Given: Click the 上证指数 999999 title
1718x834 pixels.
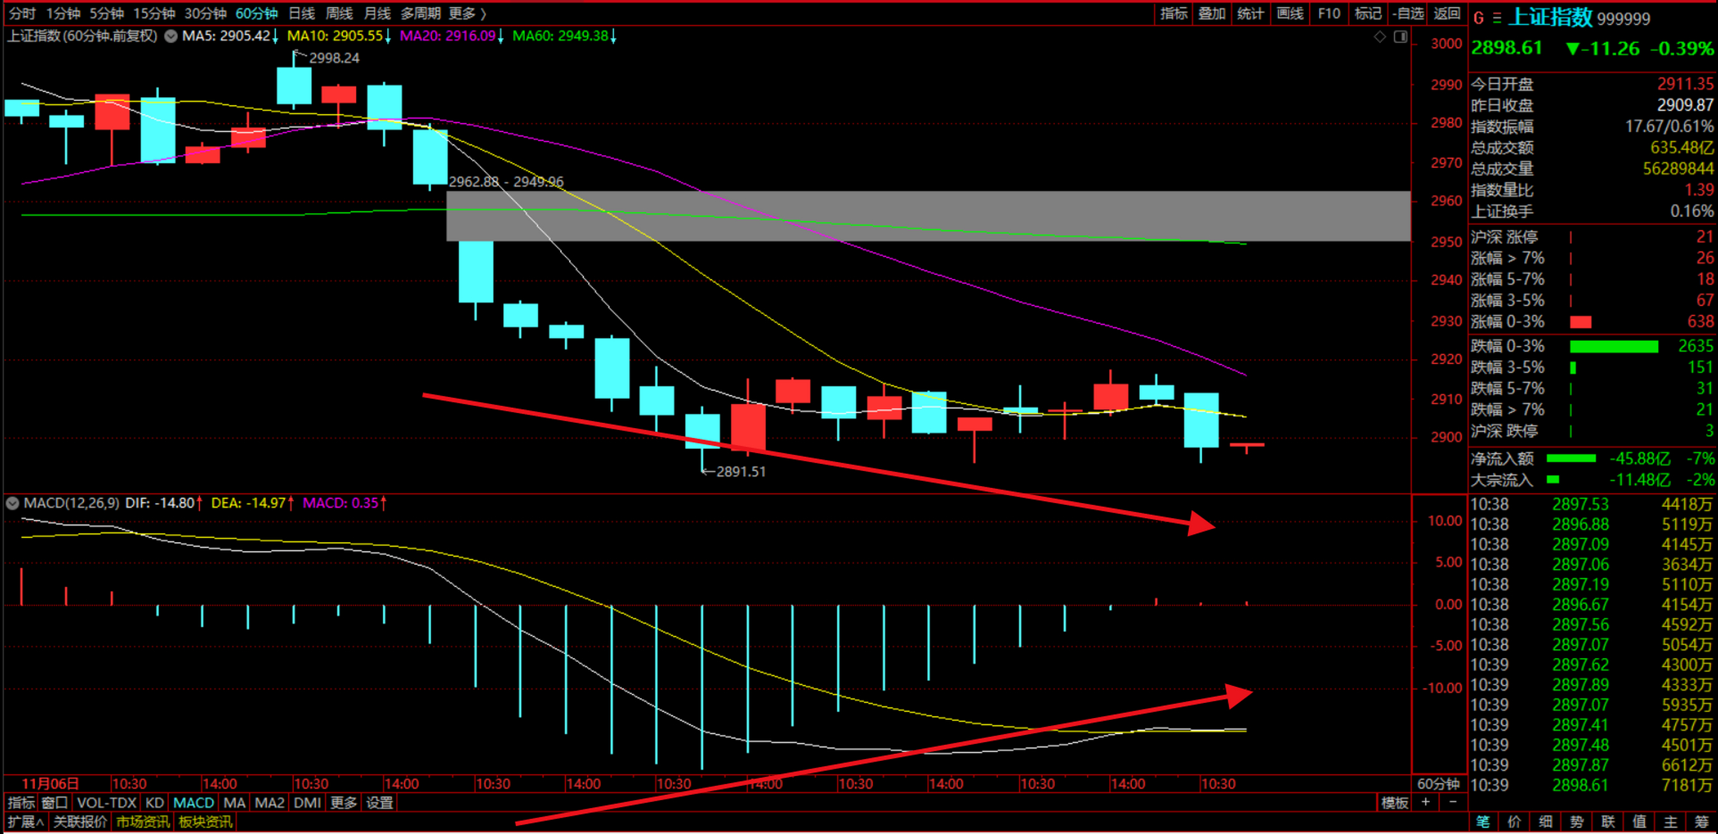Looking at the screenshot, I should coord(1579,18).
